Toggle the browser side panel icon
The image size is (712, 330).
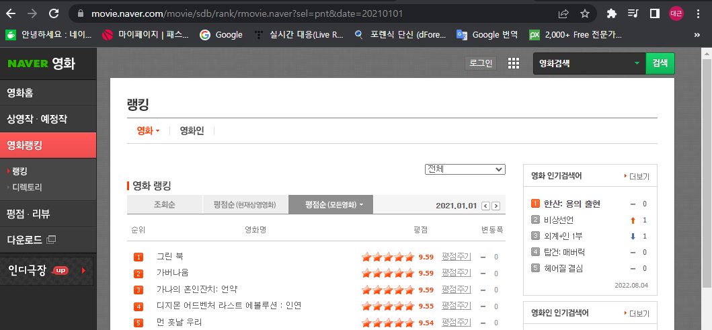tap(654, 13)
